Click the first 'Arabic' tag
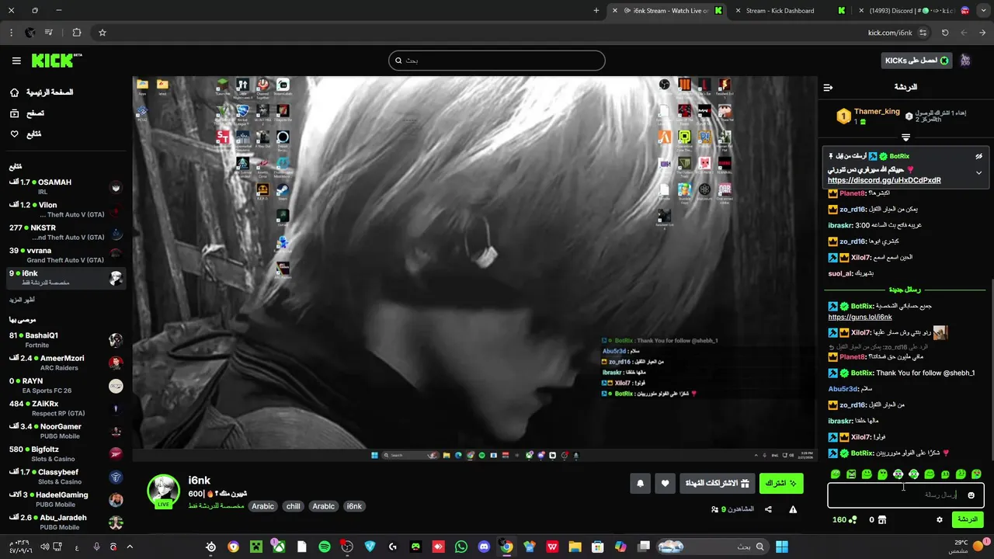994x559 pixels. tap(263, 506)
